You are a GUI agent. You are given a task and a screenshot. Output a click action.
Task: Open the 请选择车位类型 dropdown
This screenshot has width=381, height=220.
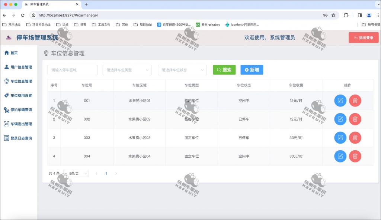[128, 70]
